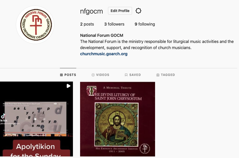View the 3 followers list
239x158 pixels.
tap(114, 24)
